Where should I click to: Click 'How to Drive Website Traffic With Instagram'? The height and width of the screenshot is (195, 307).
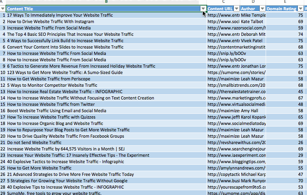click(106, 21)
